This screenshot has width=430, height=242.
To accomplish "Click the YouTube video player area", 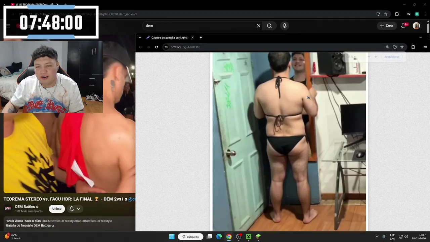I will click(x=69, y=153).
